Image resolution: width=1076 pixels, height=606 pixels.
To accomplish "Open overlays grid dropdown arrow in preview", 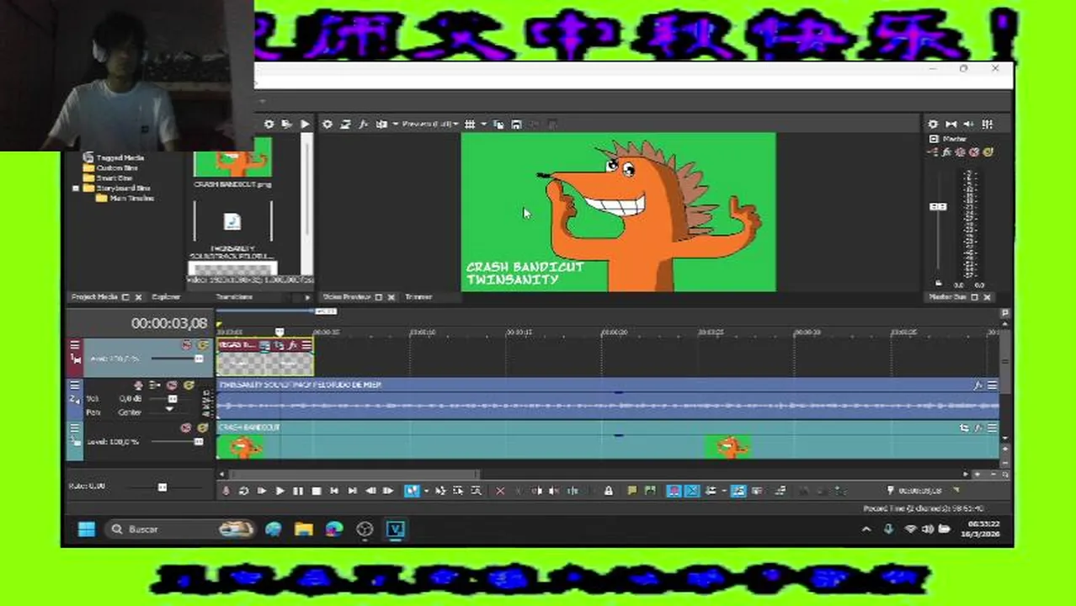I will tap(483, 124).
